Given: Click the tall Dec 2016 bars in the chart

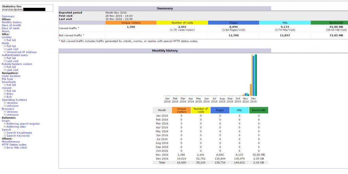Looking at the screenshot, I should pyautogui.click(x=254, y=75).
